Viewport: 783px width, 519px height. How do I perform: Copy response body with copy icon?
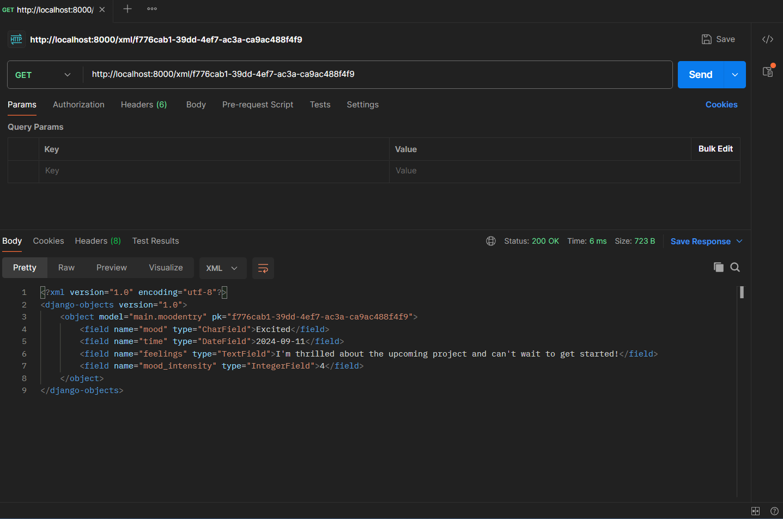point(719,267)
